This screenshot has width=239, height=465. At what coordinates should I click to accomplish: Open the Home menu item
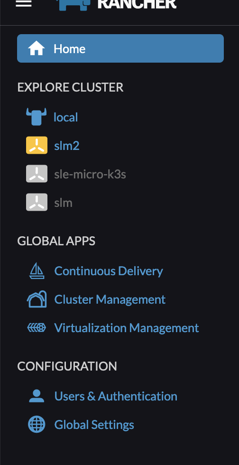tap(120, 48)
